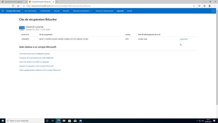Open the taskbar clock and date

click(208, 121)
